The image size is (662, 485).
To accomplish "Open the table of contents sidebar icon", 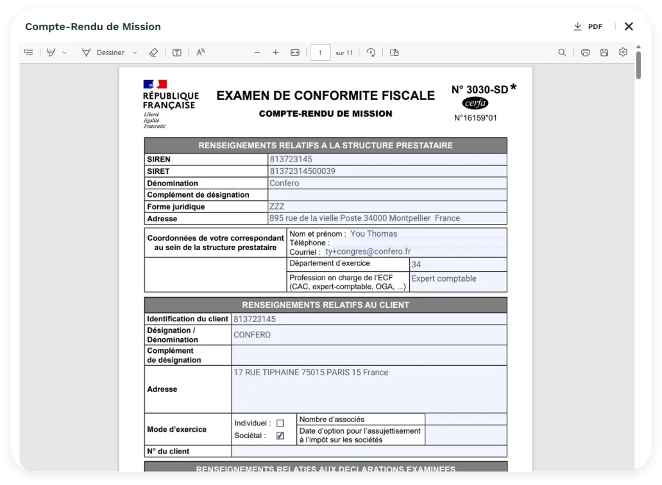I will (x=29, y=53).
